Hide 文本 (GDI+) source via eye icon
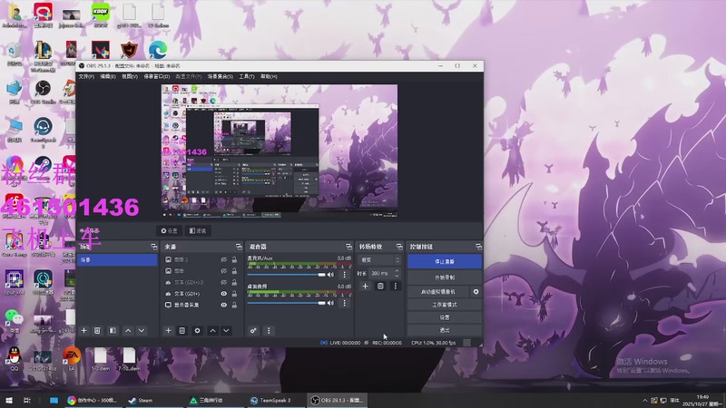 point(223,294)
